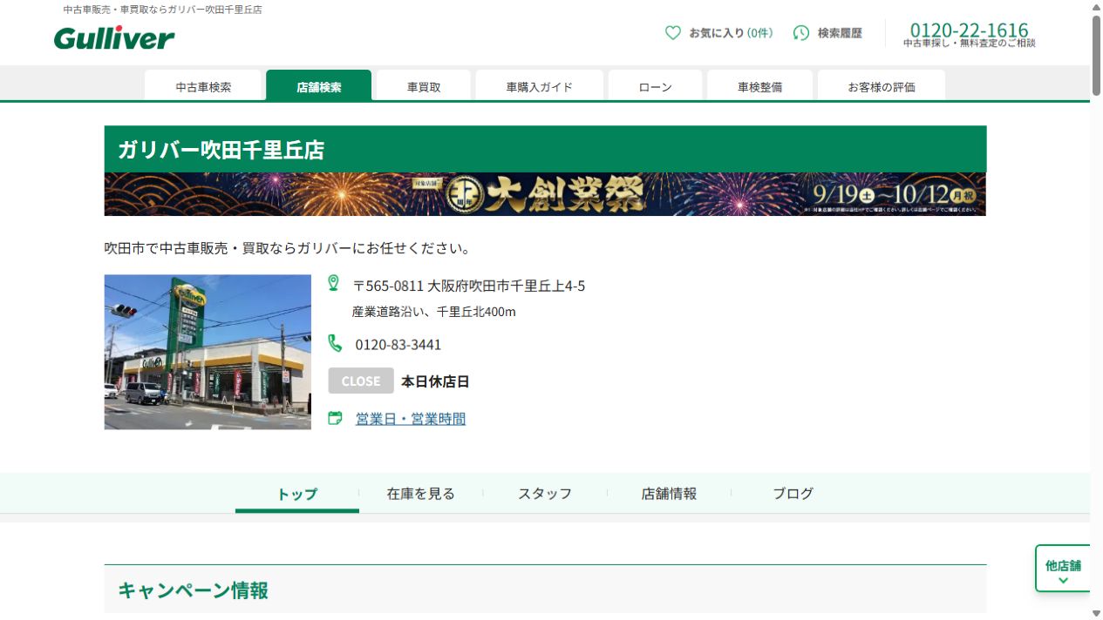This screenshot has width=1103, height=620.
Task: Switch to the 在庫を見る tab
Action: coord(421,494)
